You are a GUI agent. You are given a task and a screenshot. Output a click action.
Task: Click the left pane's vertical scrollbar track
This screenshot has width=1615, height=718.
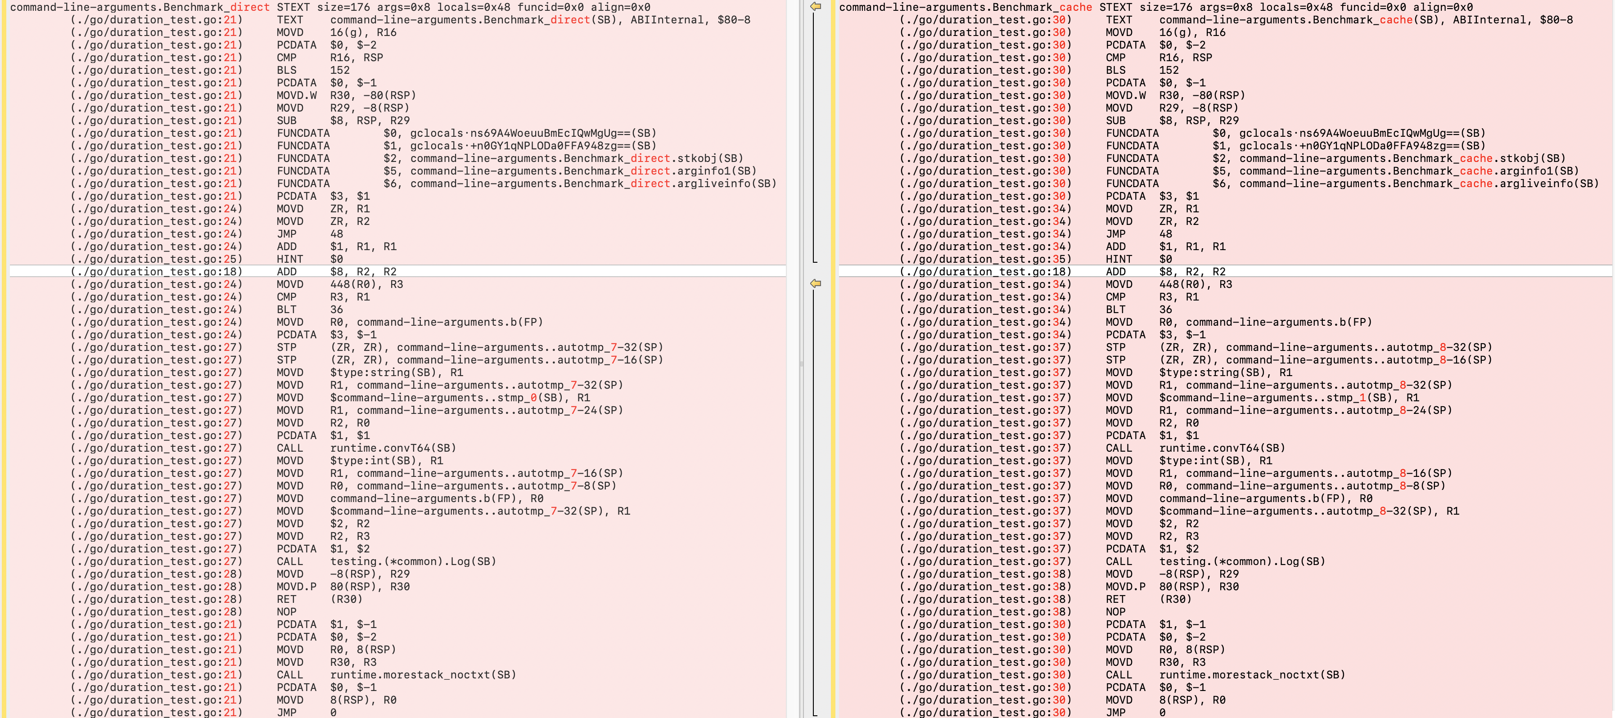click(794, 439)
